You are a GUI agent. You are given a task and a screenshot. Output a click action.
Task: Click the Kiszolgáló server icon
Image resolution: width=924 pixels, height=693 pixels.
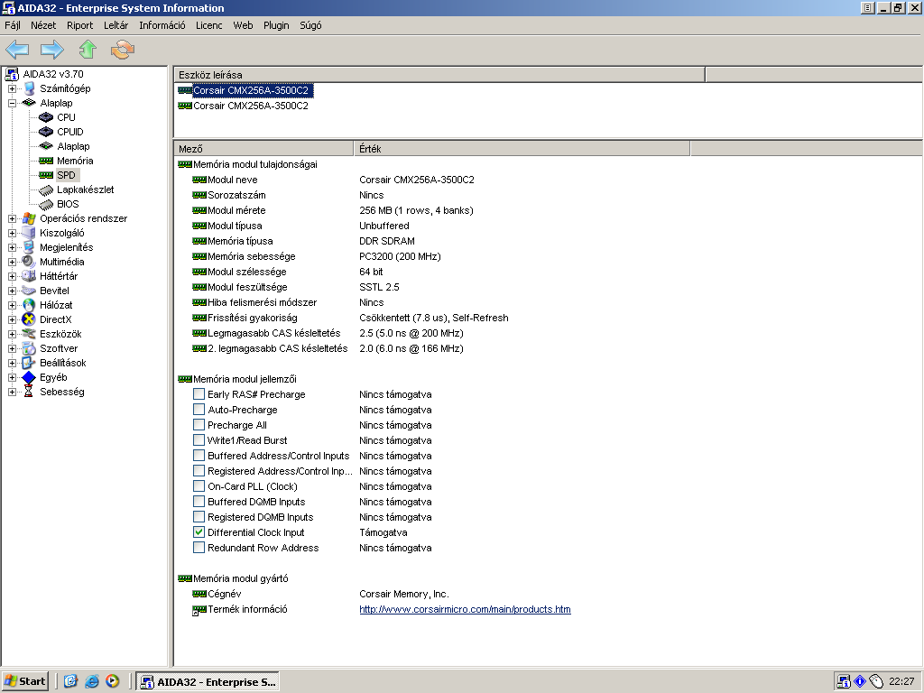click(29, 233)
